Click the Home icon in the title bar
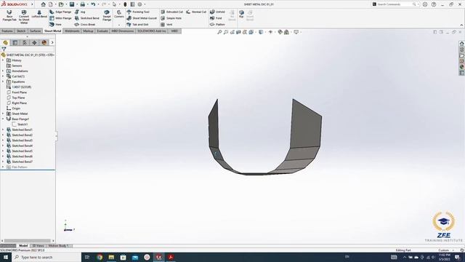 point(44,4)
